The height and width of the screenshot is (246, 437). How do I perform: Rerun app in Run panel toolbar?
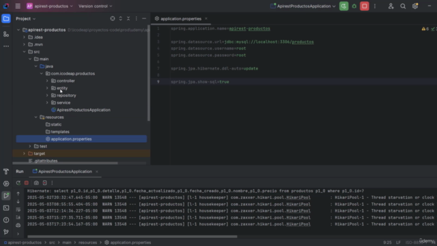point(18,182)
